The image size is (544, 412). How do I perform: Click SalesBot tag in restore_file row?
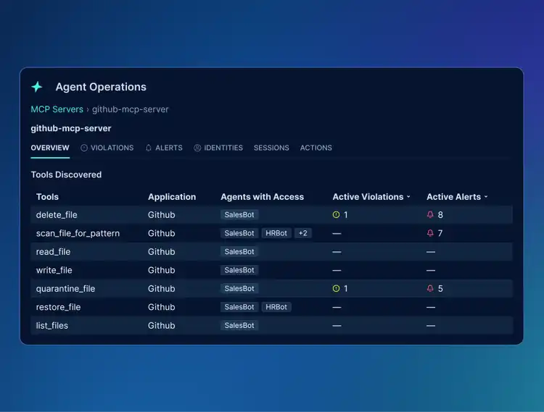coord(239,307)
